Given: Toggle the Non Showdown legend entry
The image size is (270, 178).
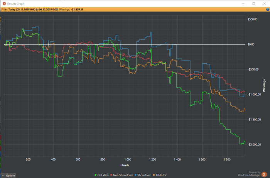Looking at the screenshot, I should (122, 175).
